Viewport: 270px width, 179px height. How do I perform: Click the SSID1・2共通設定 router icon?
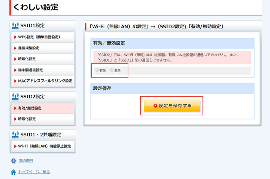coord(15,135)
